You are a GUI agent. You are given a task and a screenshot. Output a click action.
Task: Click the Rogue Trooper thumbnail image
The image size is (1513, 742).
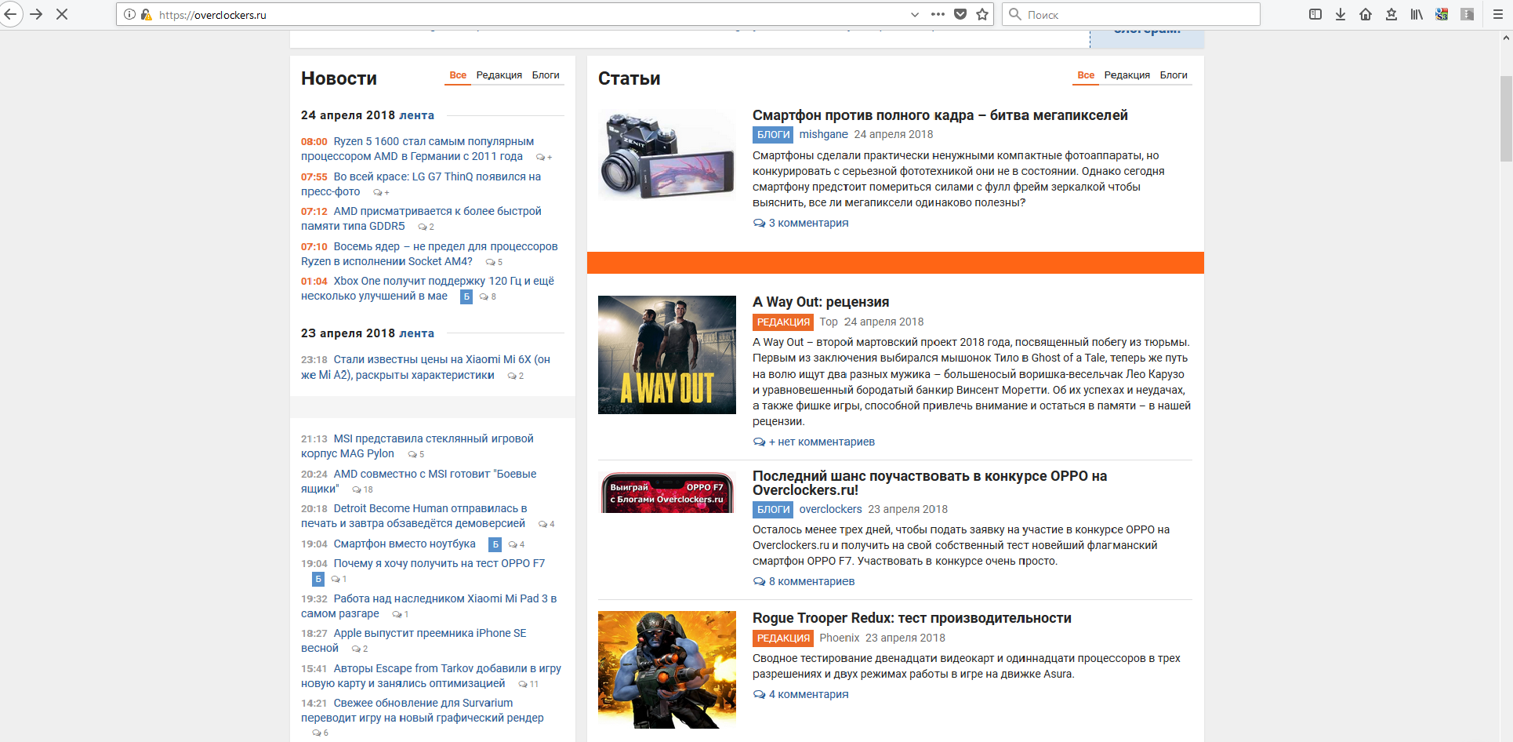(x=667, y=670)
